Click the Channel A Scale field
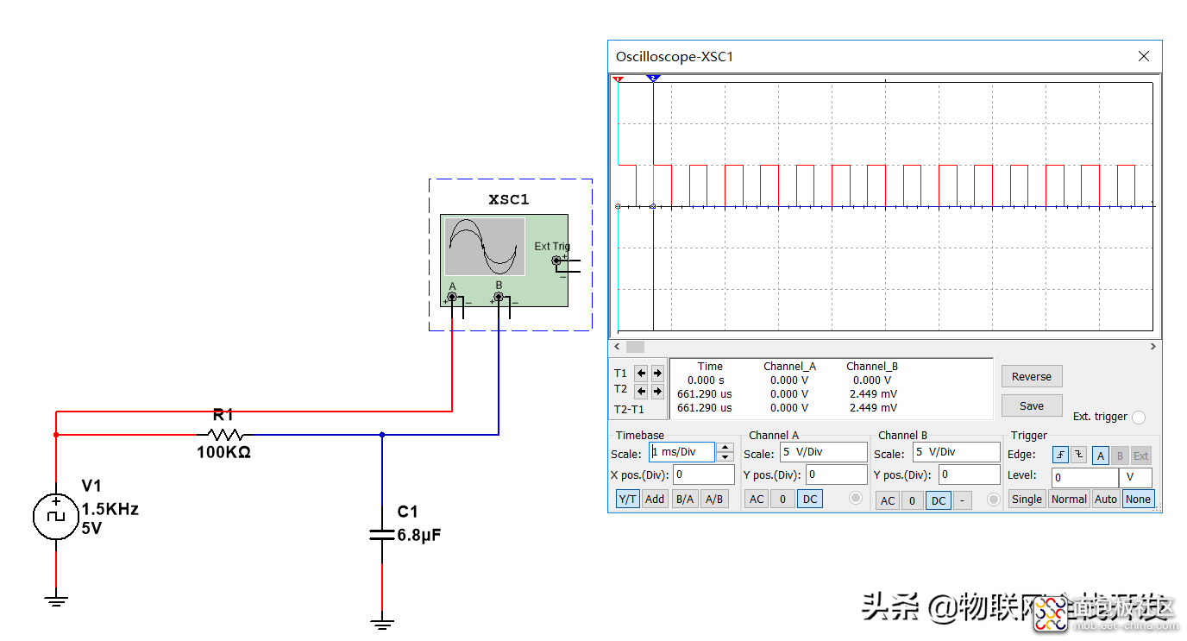The image size is (1187, 641). tap(824, 452)
